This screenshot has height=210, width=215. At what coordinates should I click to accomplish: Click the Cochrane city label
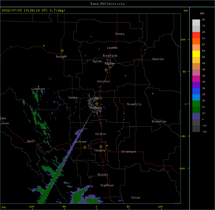coord(80,142)
